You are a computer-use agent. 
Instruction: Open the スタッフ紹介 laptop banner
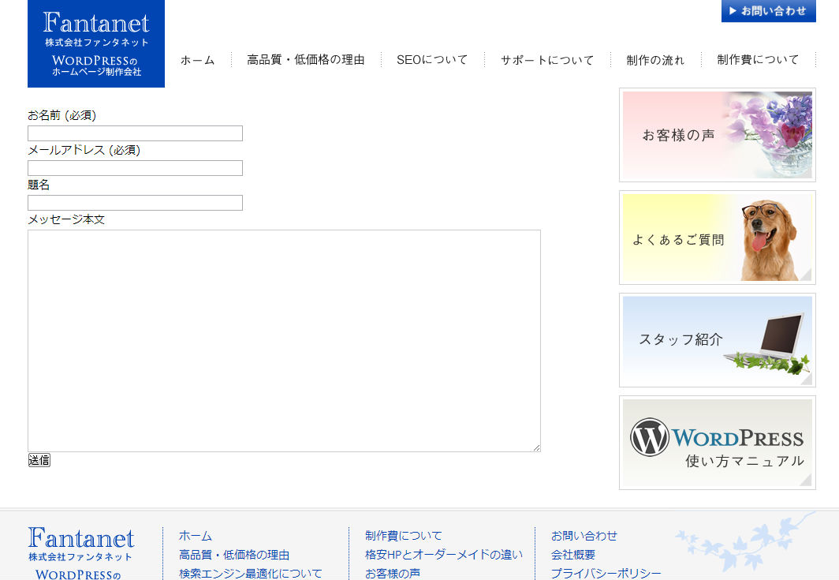(x=717, y=340)
